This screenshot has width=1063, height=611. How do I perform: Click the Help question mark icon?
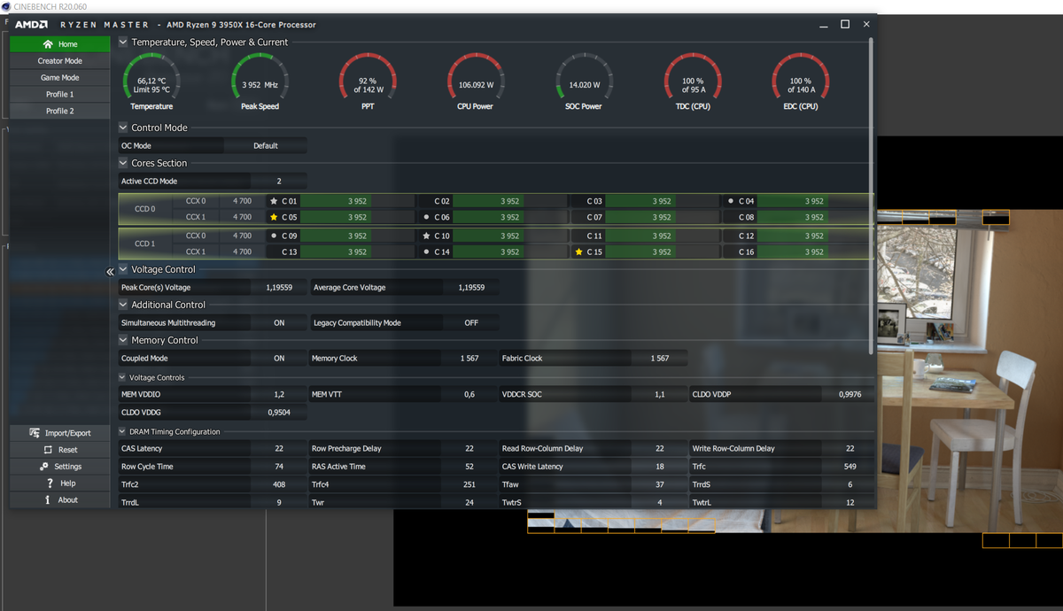click(x=50, y=483)
